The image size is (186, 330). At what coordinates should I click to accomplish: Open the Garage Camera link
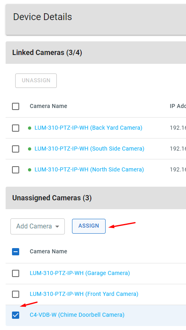pos(80,273)
